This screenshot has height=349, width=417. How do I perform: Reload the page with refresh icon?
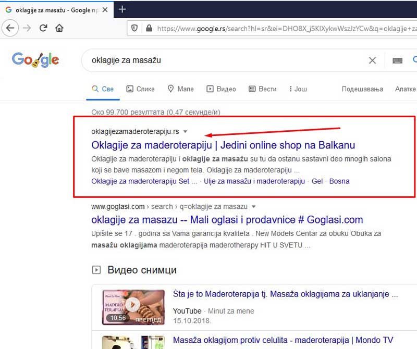click(43, 28)
